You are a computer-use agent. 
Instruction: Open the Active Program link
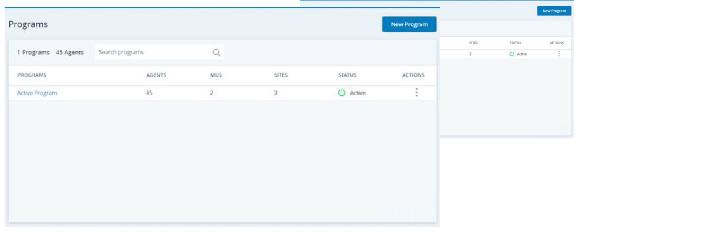(x=37, y=93)
